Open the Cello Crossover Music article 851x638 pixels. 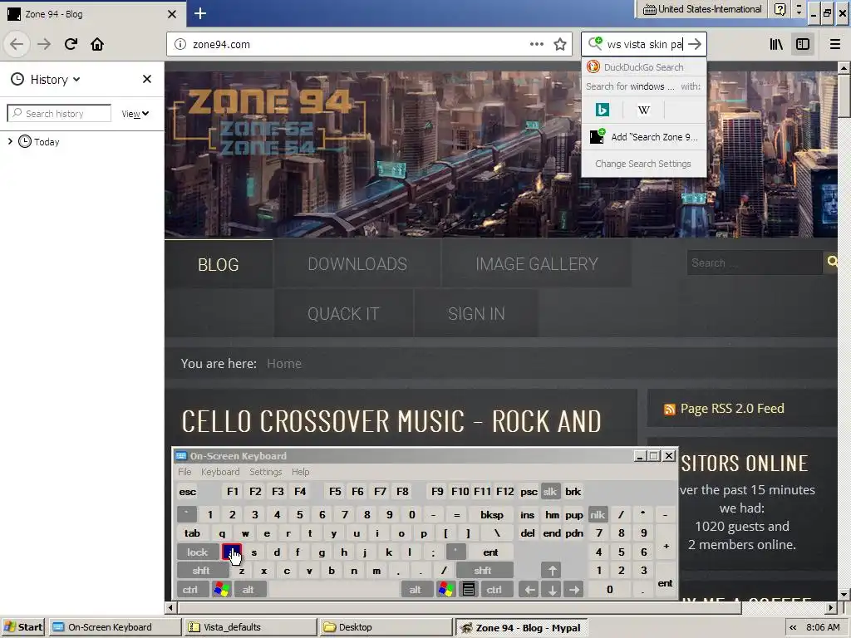pyautogui.click(x=391, y=421)
